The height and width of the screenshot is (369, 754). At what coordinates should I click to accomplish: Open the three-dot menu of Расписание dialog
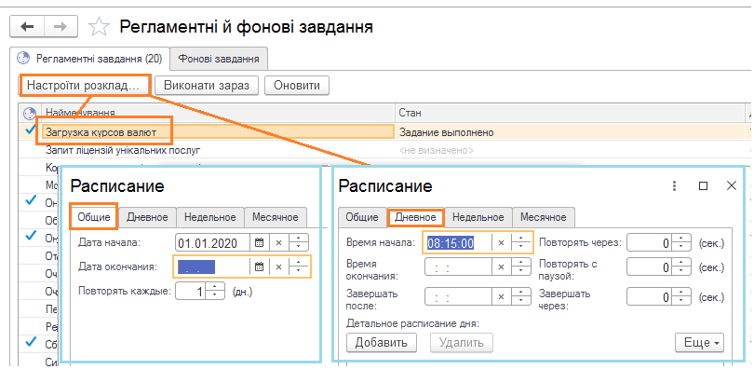pyautogui.click(x=674, y=185)
